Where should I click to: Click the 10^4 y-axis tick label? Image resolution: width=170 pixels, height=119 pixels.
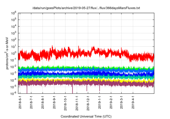point(14,27)
